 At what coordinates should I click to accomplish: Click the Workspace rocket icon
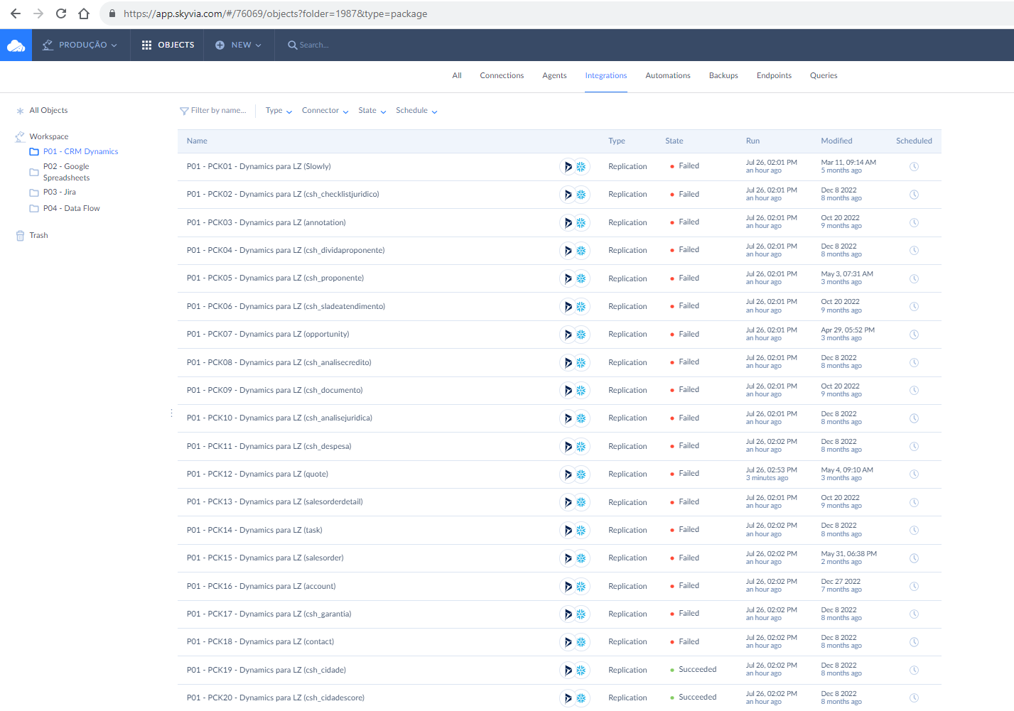(20, 136)
